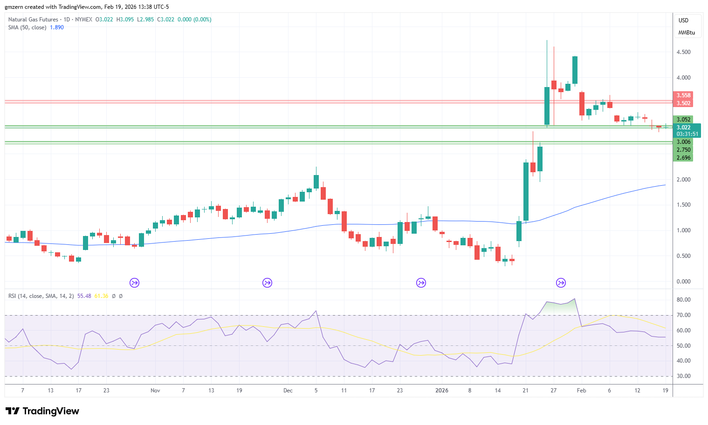Click the purple RSI value 55.48
The image size is (708, 425).
pos(84,296)
